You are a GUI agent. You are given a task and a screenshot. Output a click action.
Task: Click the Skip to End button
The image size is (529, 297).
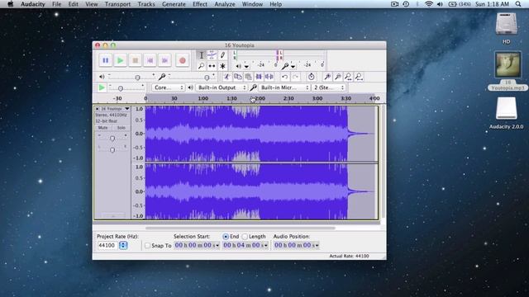(165, 60)
